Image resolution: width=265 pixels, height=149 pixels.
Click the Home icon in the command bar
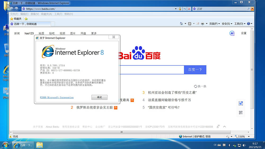click(181, 24)
